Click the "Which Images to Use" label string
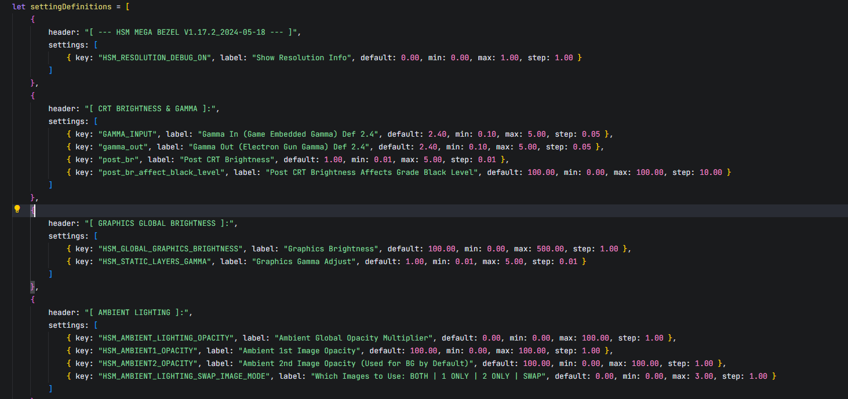This screenshot has height=399, width=848. point(431,376)
